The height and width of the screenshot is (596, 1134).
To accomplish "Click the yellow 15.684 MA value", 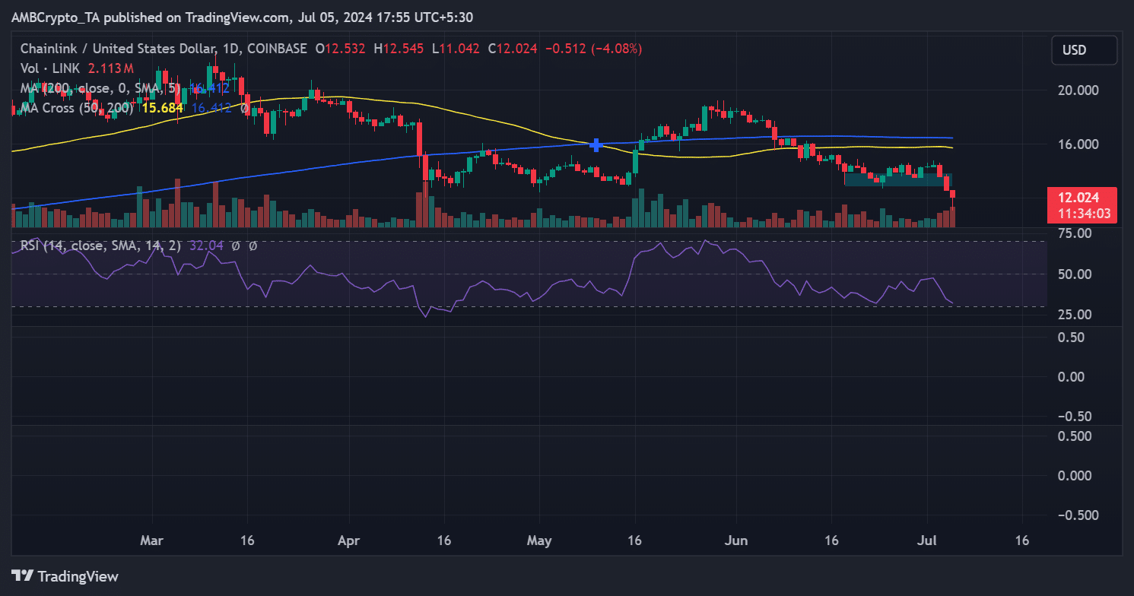I will (161, 108).
